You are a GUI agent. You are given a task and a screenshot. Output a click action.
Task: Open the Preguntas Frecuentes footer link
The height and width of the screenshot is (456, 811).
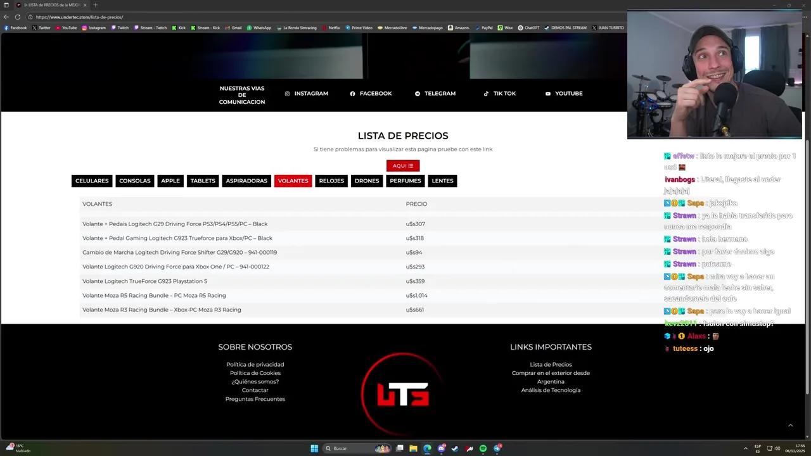[255, 399]
